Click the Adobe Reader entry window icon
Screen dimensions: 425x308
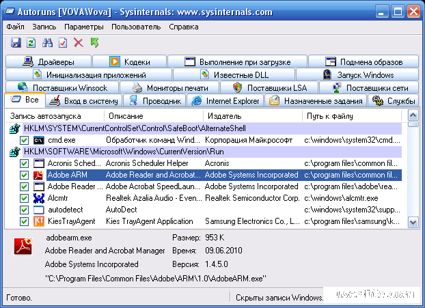[x=39, y=186]
